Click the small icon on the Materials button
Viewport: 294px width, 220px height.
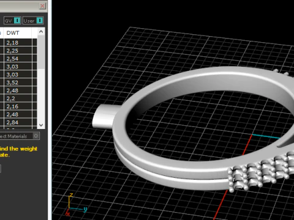point(36,136)
